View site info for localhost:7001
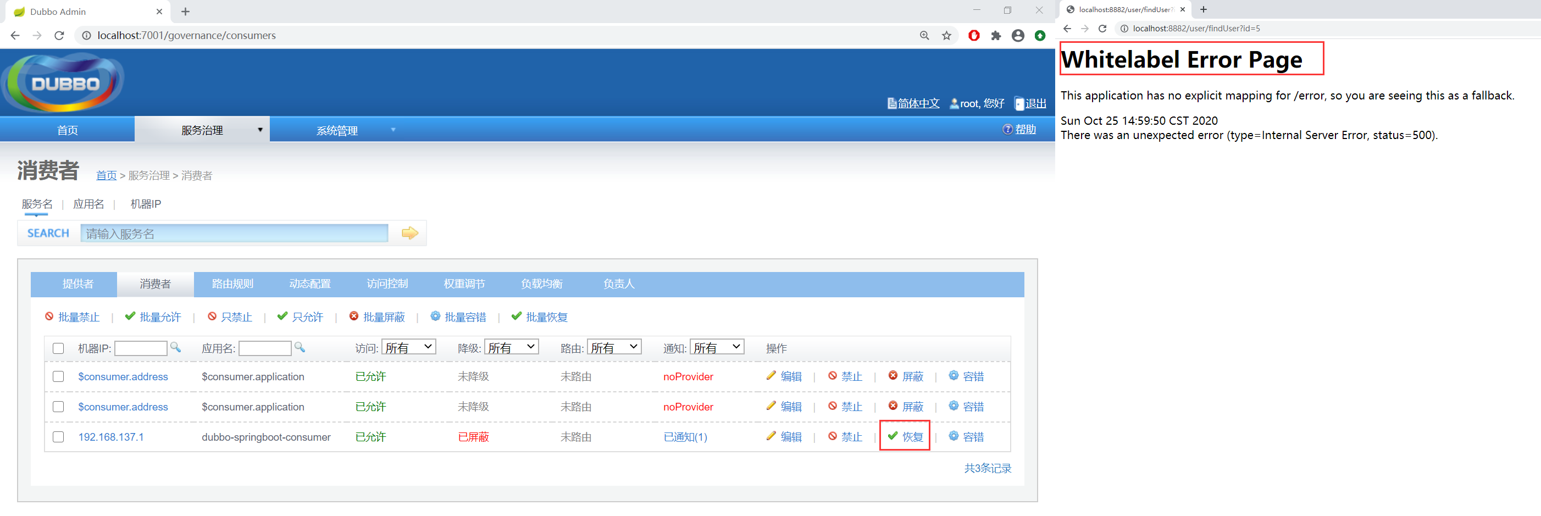The height and width of the screenshot is (516, 1541). (x=86, y=36)
